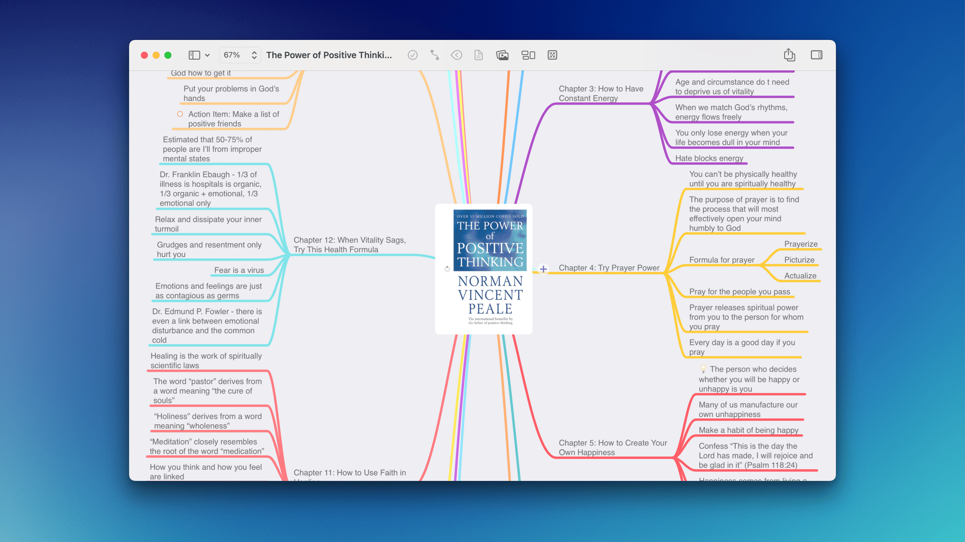
Task: Select "Put your problems in God's hands" node
Action: point(231,94)
